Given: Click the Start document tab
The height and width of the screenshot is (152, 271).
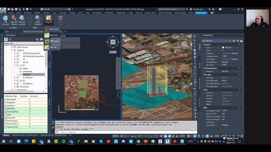Looking at the screenshot, I should [x=7, y=32].
